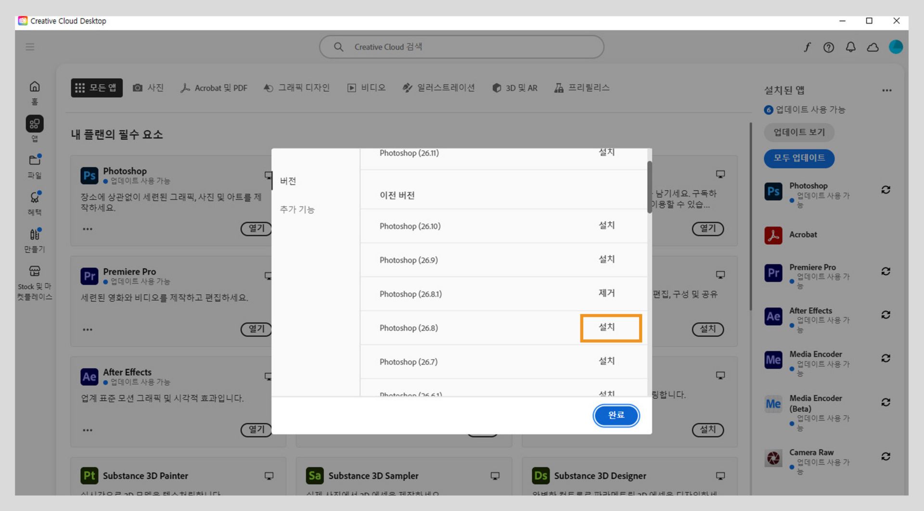
Task: Click the Photoshop (26.8.1) version label
Action: click(x=411, y=294)
